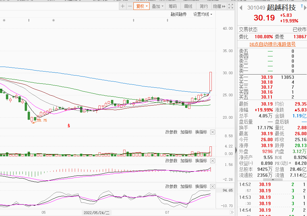307x216 pixels.
Task: Click the 画线 drawing tool button
Action: (x=188, y=6)
